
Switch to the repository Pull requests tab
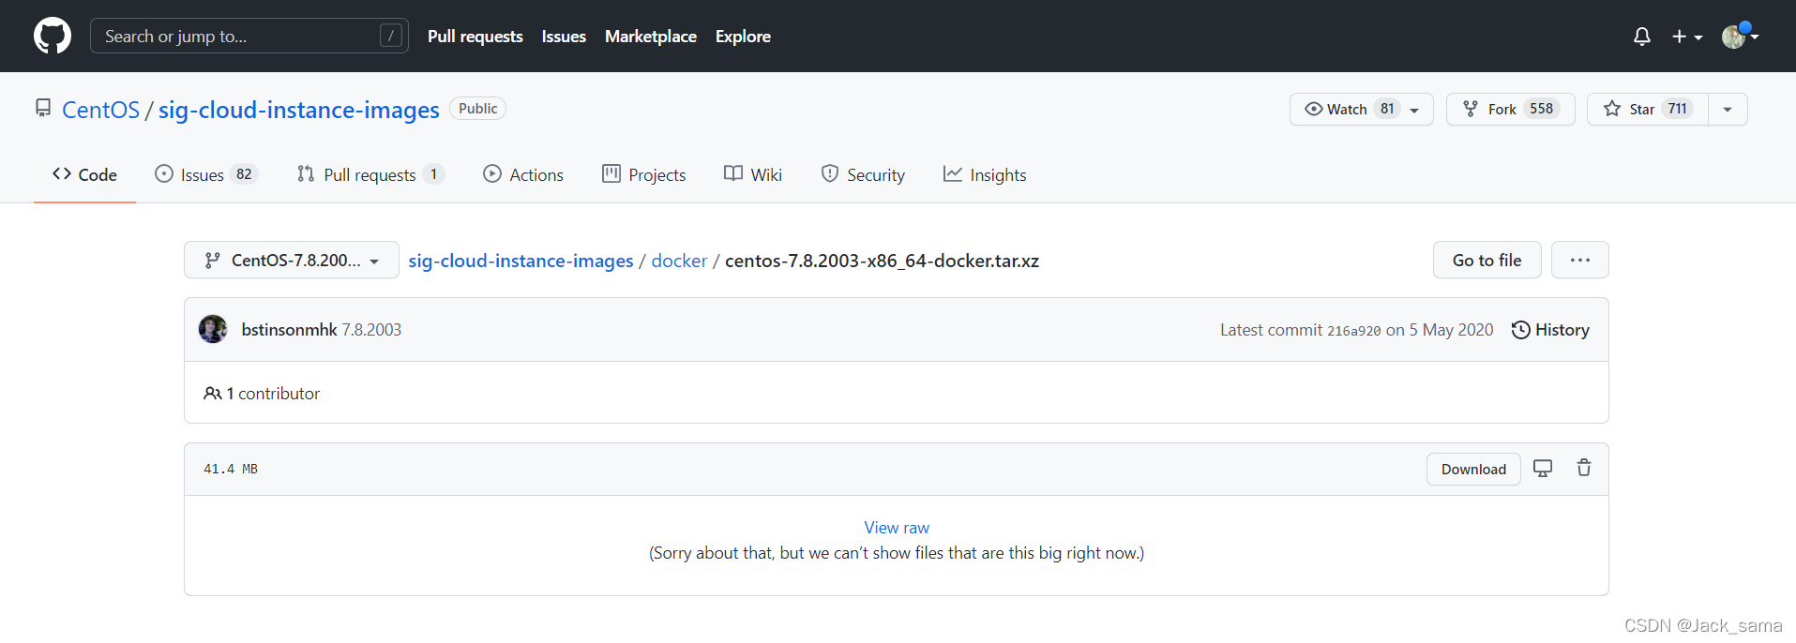pyautogui.click(x=370, y=174)
